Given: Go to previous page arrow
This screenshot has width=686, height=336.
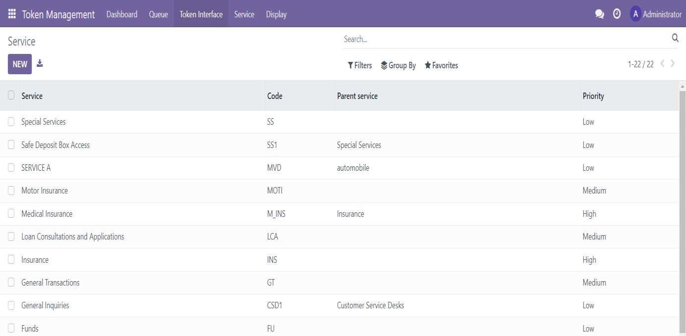Looking at the screenshot, I should click(662, 63).
